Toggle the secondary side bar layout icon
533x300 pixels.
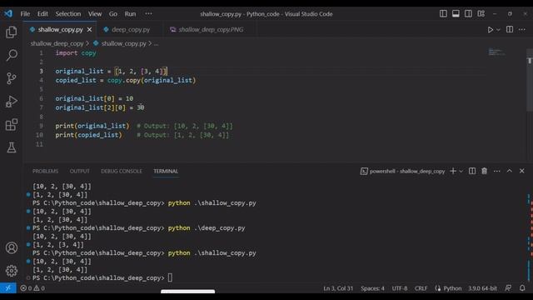tap(468, 13)
